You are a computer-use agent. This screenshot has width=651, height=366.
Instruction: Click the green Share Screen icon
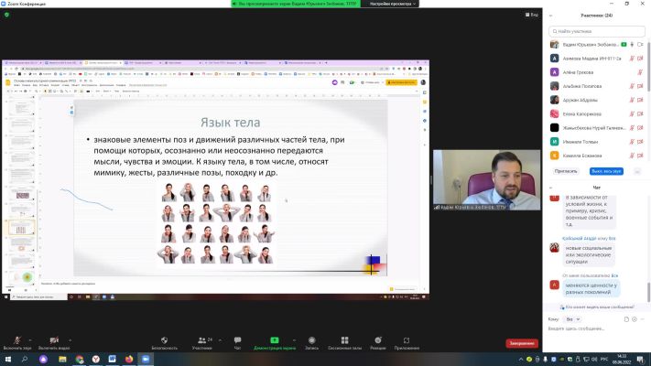[275, 340]
